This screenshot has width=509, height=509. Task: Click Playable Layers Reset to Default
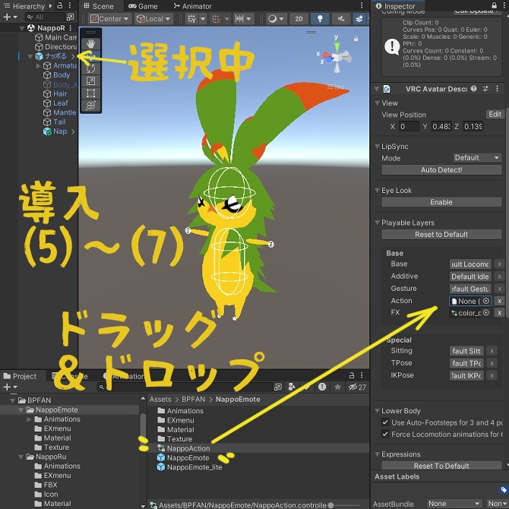click(441, 235)
